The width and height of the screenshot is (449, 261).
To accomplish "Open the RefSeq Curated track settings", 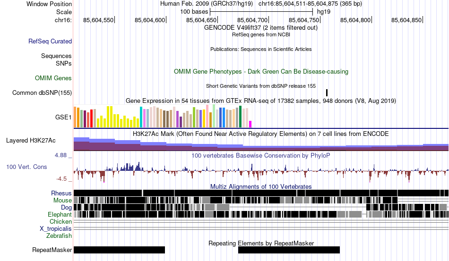I will [50, 42].
